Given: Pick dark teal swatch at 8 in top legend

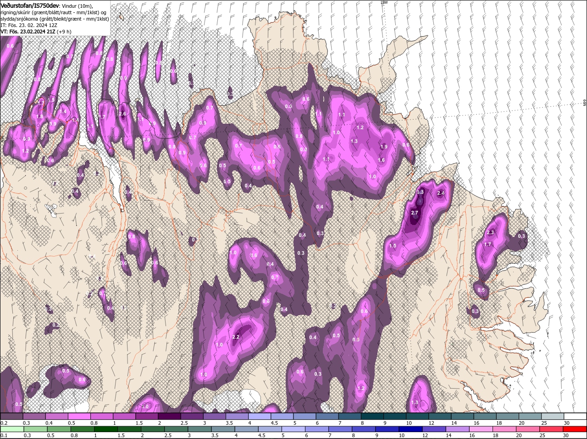Looking at the screenshot, I should pyautogui.click(x=372, y=416).
